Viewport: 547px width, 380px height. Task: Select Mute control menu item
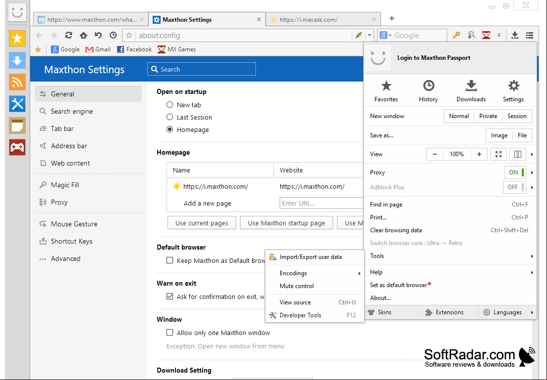[x=315, y=286]
